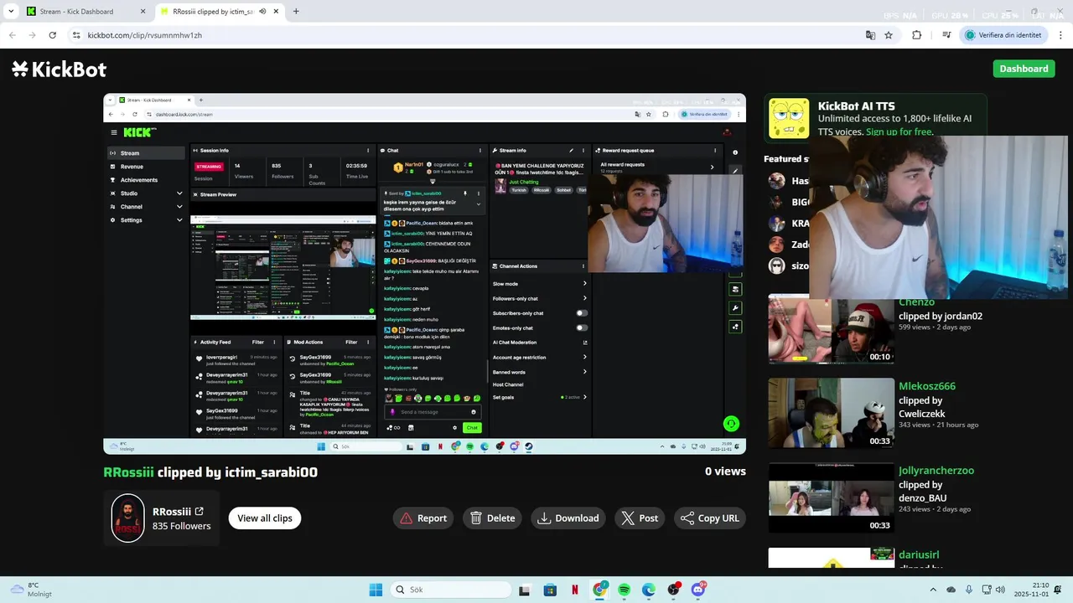This screenshot has height=603, width=1073.
Task: Close the Stream - Kick Dashboard tab
Action: (x=143, y=11)
